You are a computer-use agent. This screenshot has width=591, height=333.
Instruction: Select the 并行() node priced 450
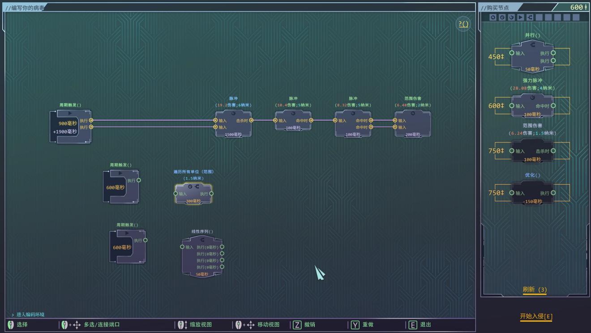(532, 57)
